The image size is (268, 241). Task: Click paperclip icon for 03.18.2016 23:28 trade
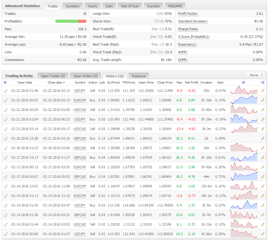click(x=6, y=139)
